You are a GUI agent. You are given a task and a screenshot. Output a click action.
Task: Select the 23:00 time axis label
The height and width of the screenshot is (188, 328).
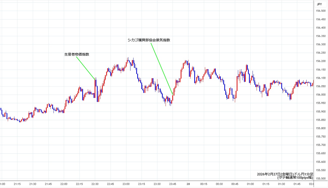pos(126,184)
